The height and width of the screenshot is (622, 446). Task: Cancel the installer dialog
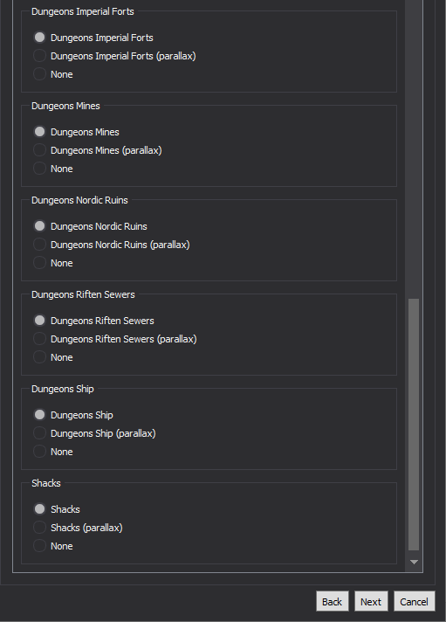415,602
